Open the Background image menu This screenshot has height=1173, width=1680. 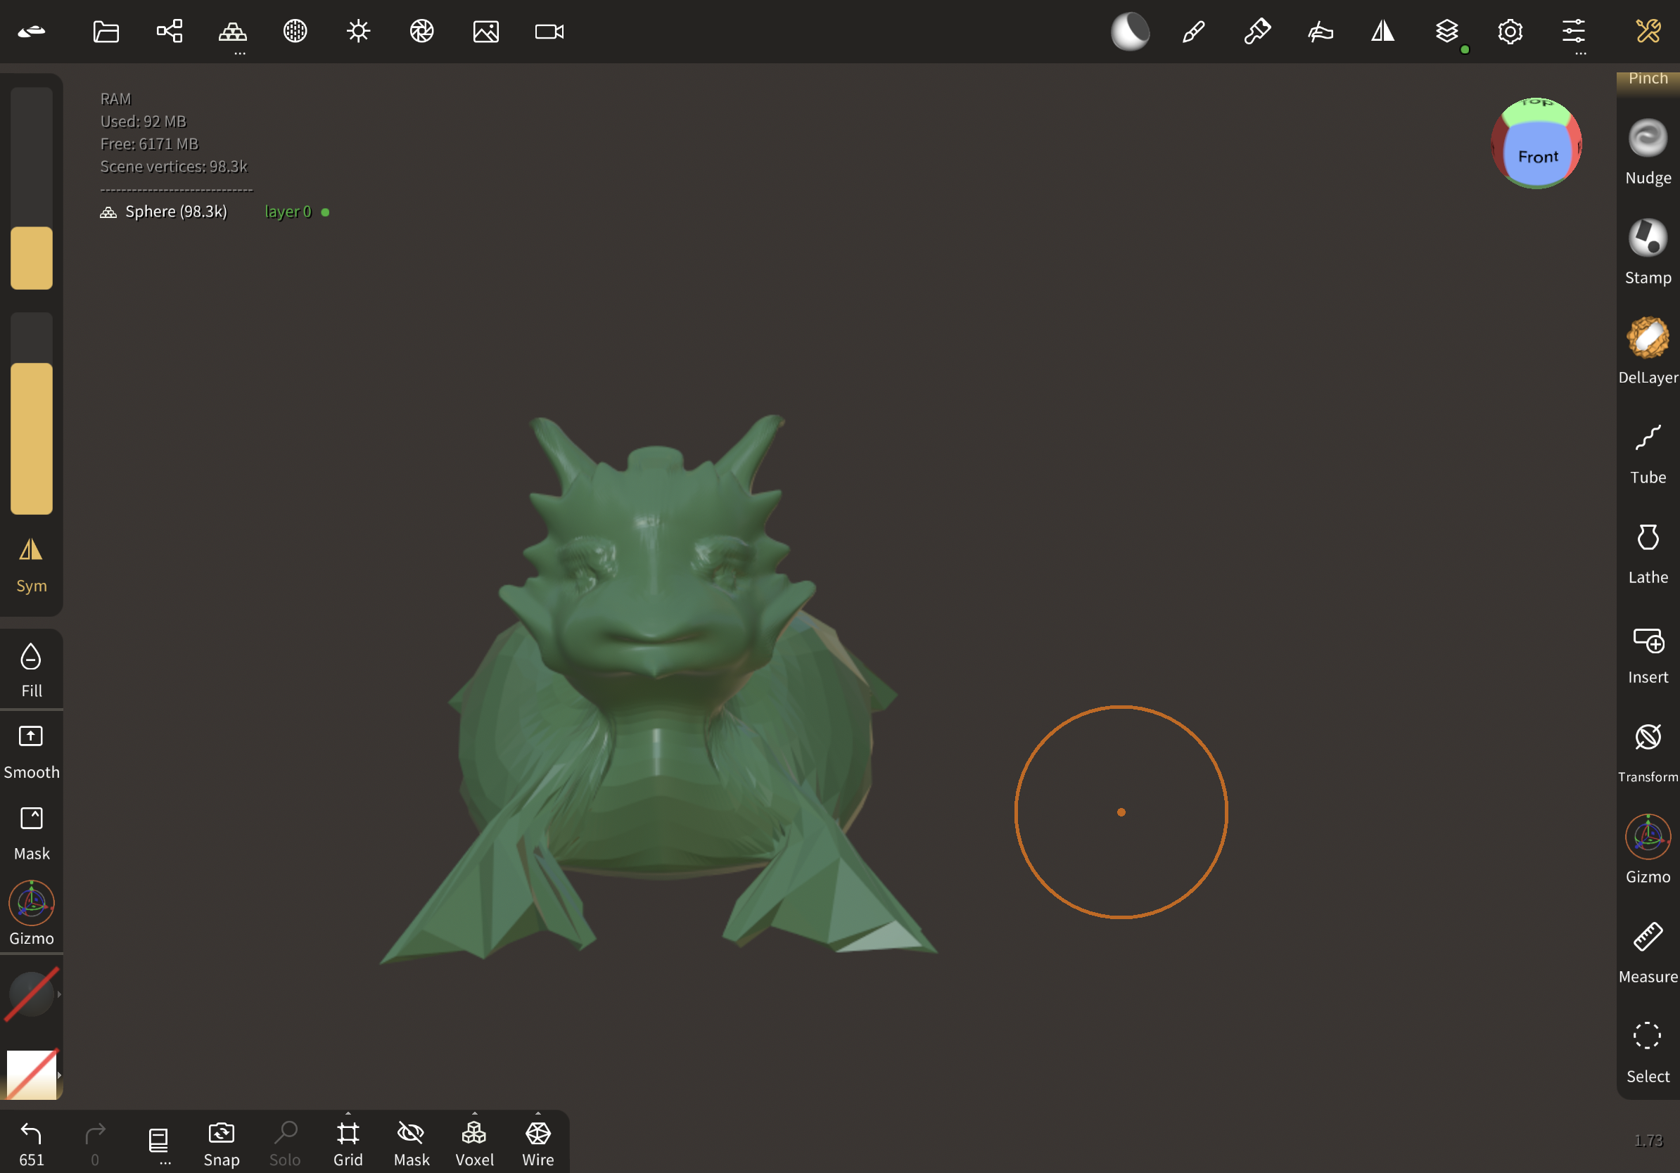pos(486,32)
